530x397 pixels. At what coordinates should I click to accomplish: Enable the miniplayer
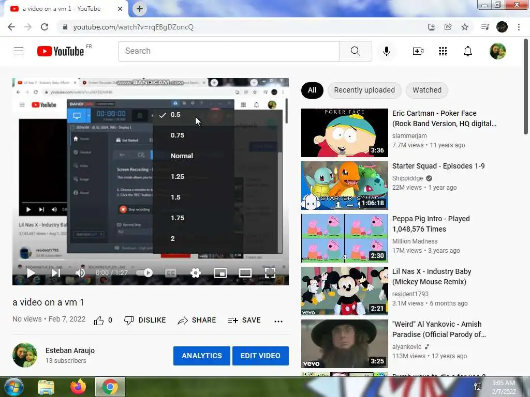click(x=220, y=273)
